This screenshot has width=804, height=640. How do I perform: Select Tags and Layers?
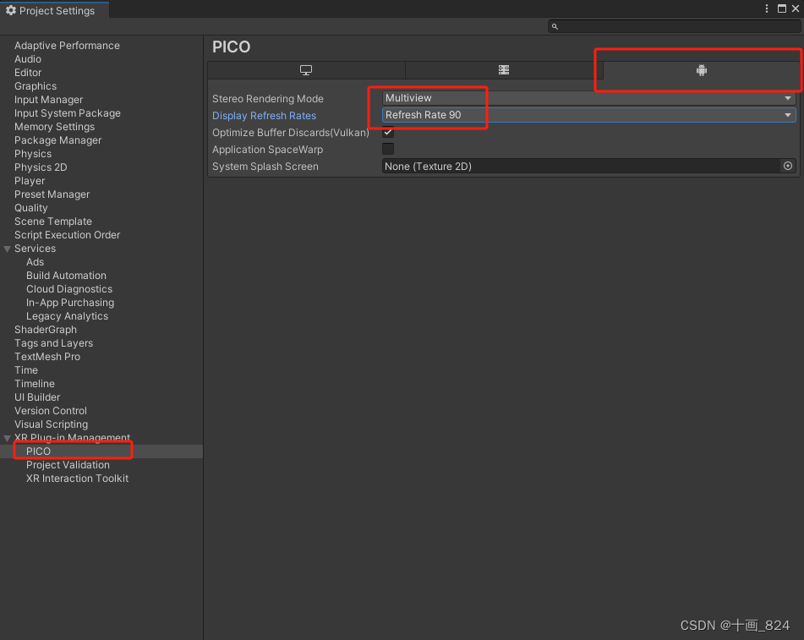[x=54, y=343]
